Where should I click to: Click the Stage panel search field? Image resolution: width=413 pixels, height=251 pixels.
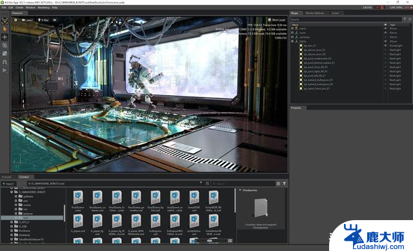tap(346, 19)
